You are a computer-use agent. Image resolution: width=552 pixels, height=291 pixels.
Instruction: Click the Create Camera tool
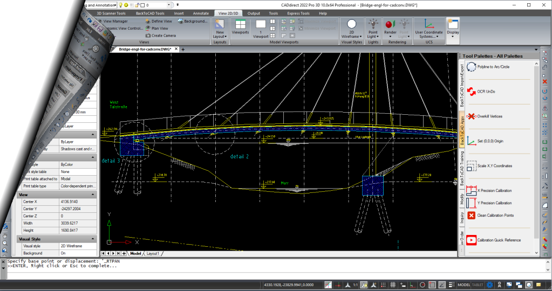[161, 36]
